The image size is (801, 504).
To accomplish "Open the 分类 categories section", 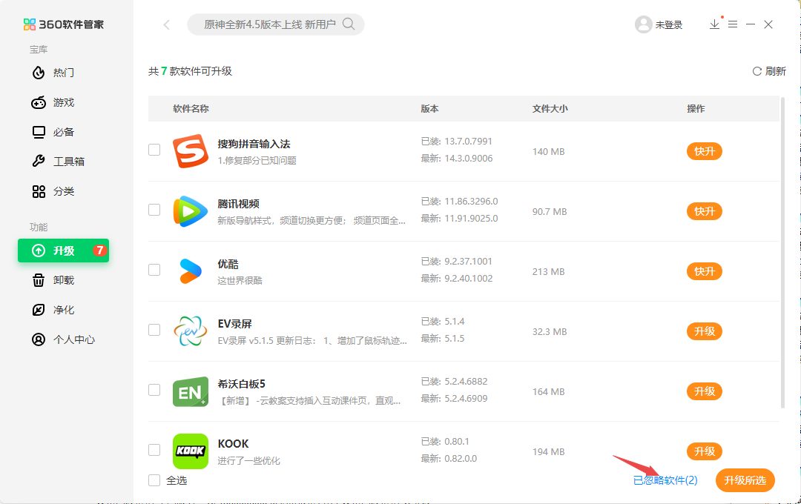I will tap(53, 191).
